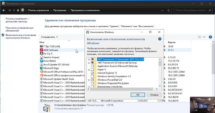Screen dimensions: 215x113
Task: Refresh the Programs and Components address bar
Action: pos(169,10)
